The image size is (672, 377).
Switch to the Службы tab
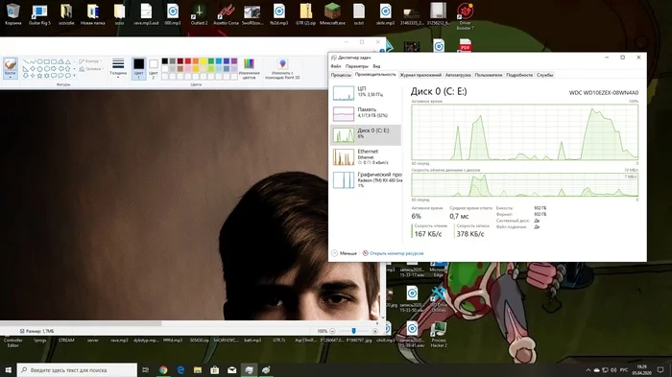click(x=544, y=75)
